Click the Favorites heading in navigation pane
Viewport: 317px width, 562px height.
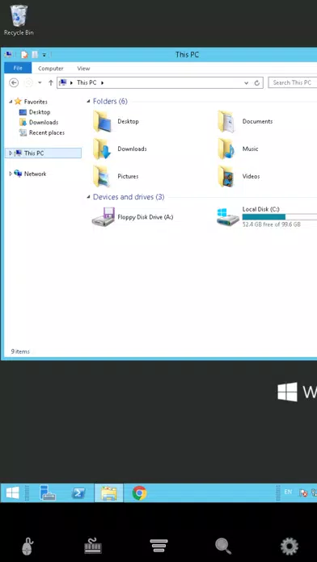pyautogui.click(x=36, y=102)
